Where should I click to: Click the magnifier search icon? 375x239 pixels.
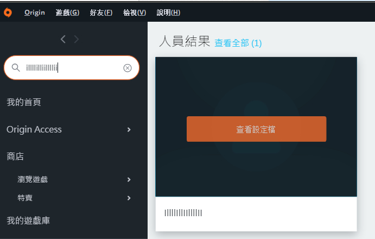(16, 68)
